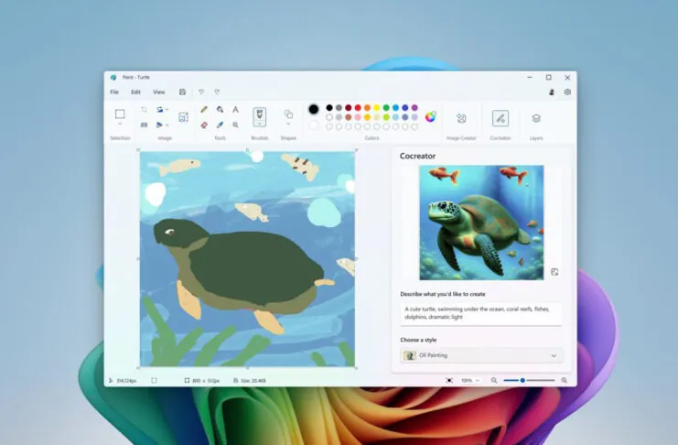Select the Color picker eyedropper tool

pos(220,125)
